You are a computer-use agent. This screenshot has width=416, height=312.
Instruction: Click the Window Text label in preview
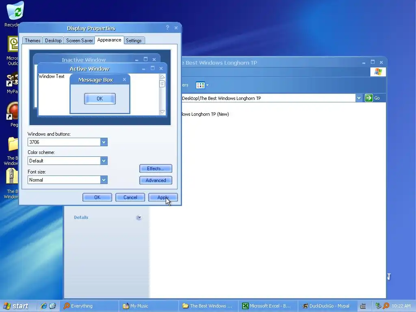52,76
